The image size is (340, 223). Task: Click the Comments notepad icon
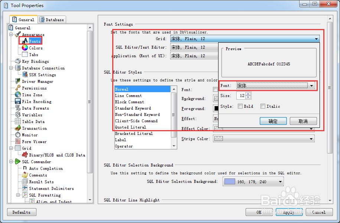(x=25, y=175)
